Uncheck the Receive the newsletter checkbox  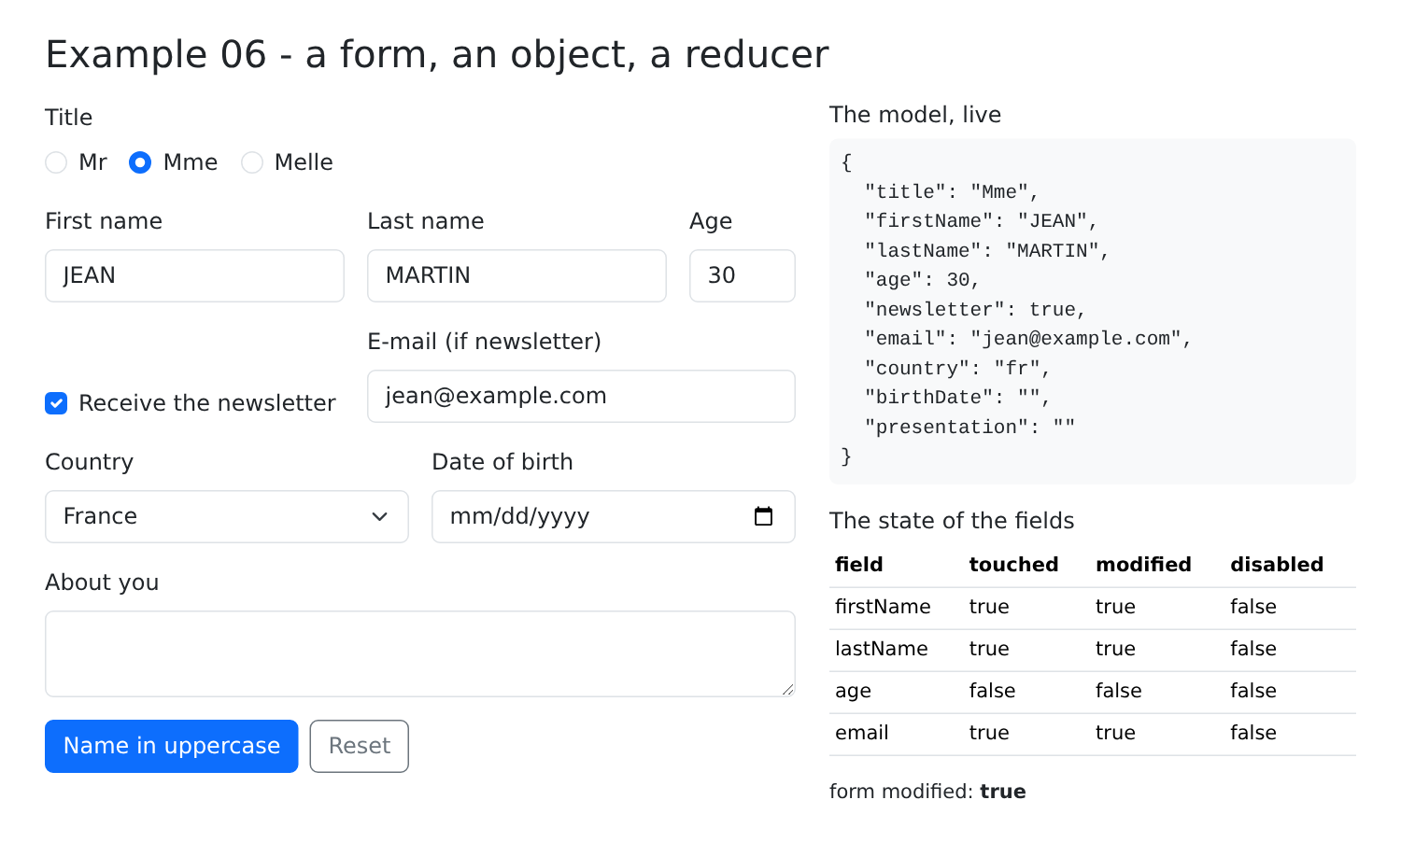point(56,403)
